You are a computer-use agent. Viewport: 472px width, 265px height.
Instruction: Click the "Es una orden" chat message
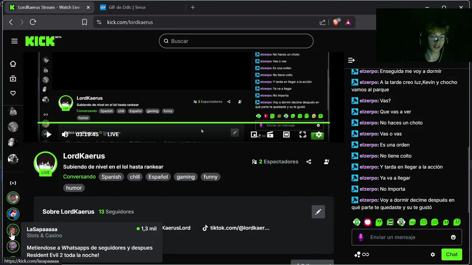[x=395, y=145]
